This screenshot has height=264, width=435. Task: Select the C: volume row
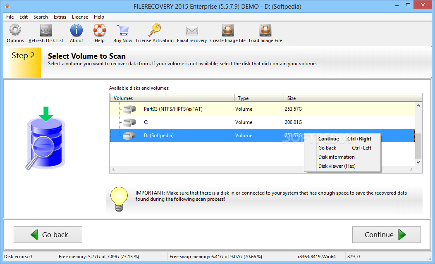pyautogui.click(x=263, y=122)
